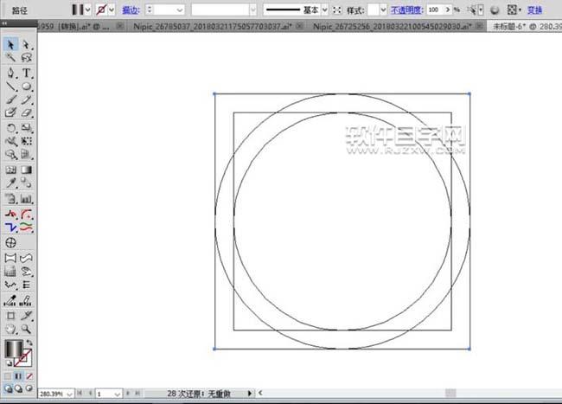
Task: Switch paint mode to Gradient
Action: point(18,376)
